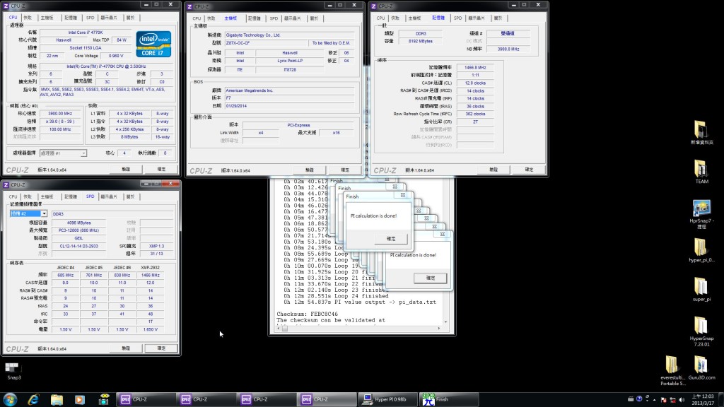This screenshot has height=407, width=724.
Task: Click the taskbar clock showing 12:03
Action: coord(702,400)
